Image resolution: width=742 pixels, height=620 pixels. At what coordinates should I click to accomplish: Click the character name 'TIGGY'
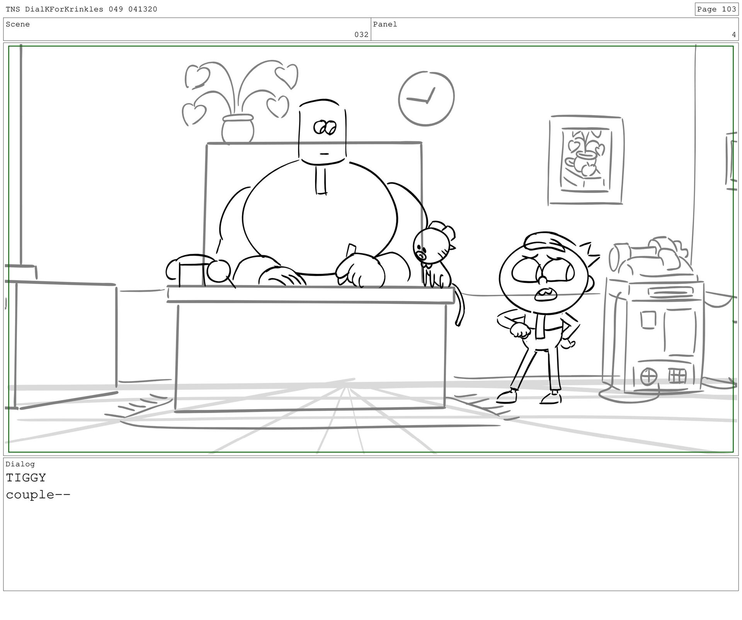coord(26,478)
